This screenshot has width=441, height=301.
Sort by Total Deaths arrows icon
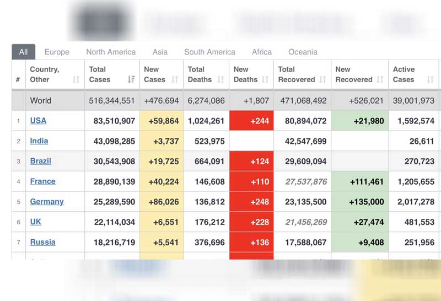(220, 80)
